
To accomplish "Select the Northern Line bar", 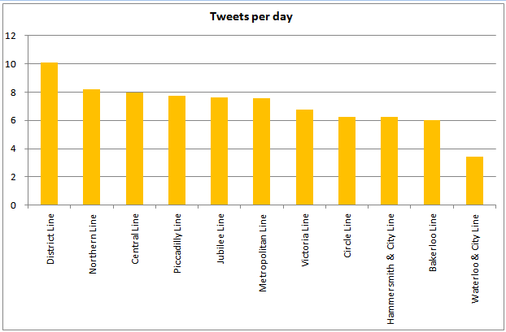I will point(91,147).
